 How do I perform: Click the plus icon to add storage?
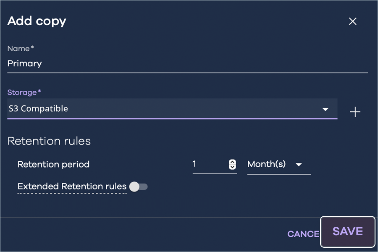(x=355, y=112)
